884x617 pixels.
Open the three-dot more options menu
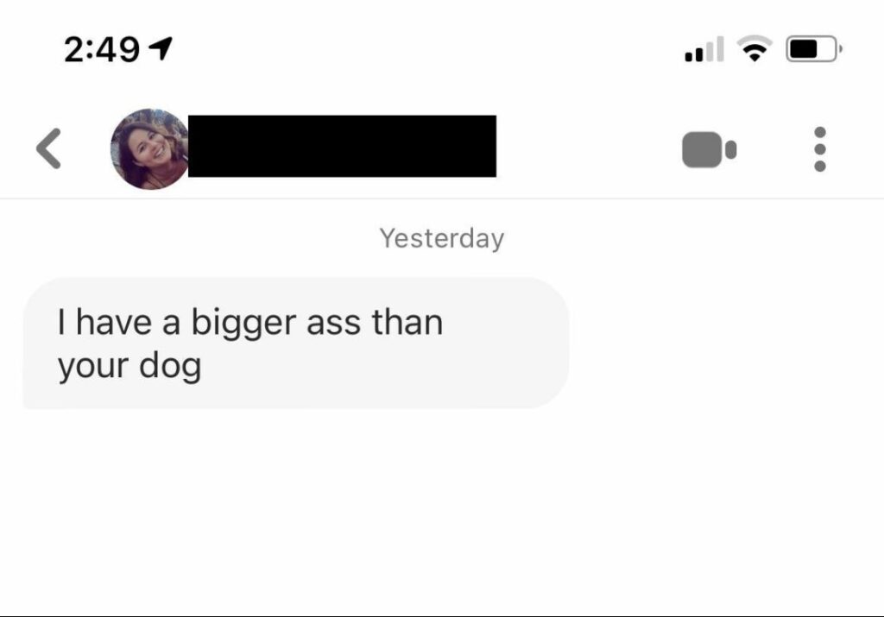820,149
